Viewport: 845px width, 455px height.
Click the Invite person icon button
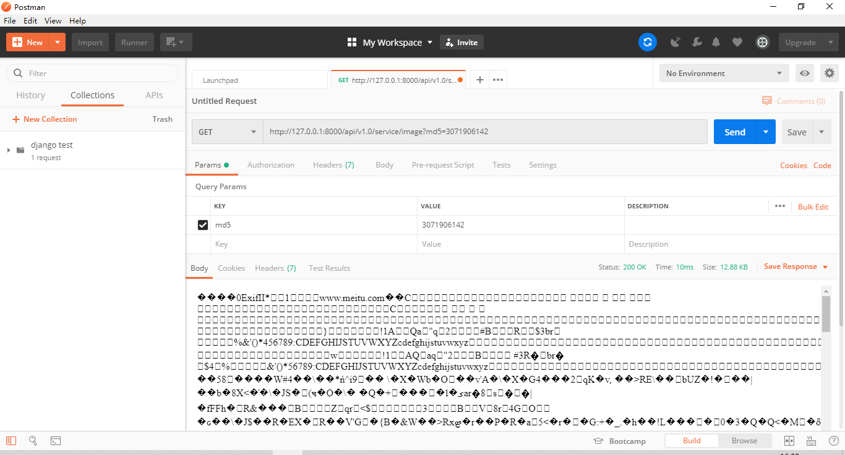coord(461,42)
